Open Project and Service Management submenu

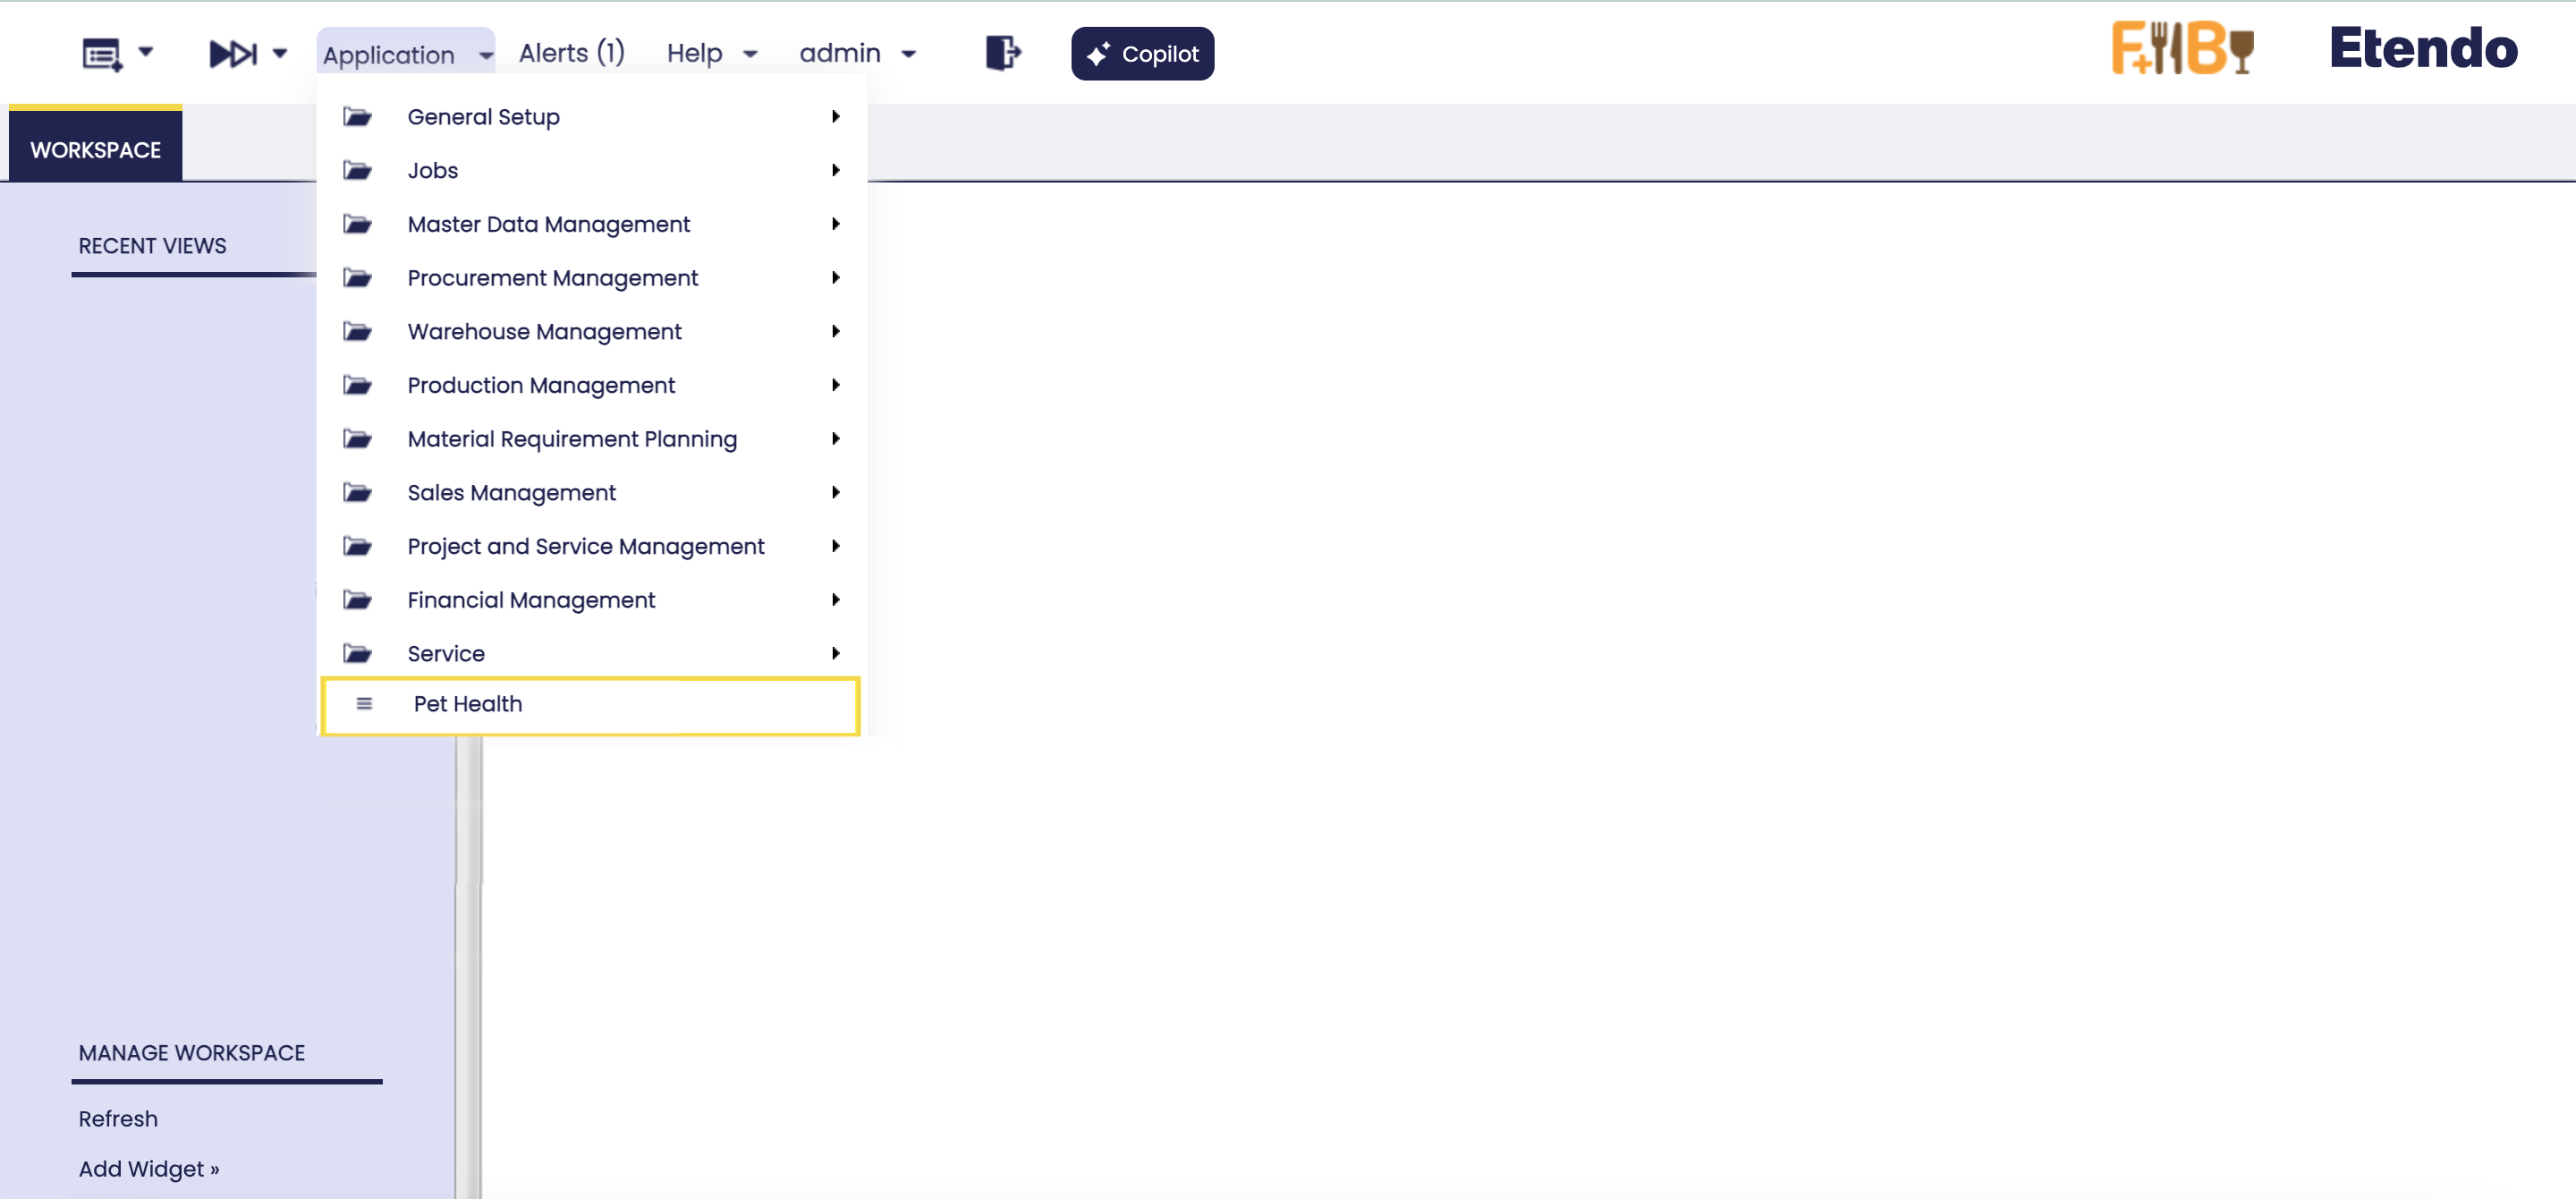[x=592, y=546]
